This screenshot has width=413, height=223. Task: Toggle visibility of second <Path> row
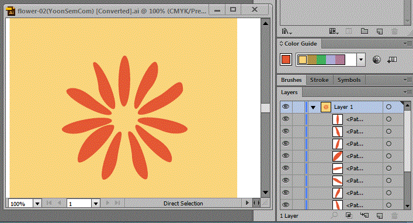pos(286,131)
